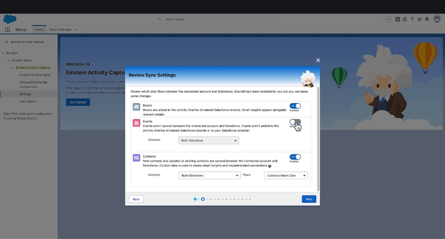This screenshot has height=239, width=445.
Task: Click the Review Sync Settings heading
Action: point(152,75)
